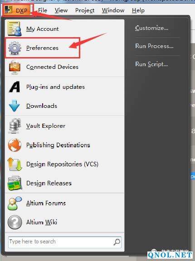Image resolution: width=195 pixels, height=261 pixels.
Task: Open Vault Explorer via the database icon
Action: coord(15,126)
